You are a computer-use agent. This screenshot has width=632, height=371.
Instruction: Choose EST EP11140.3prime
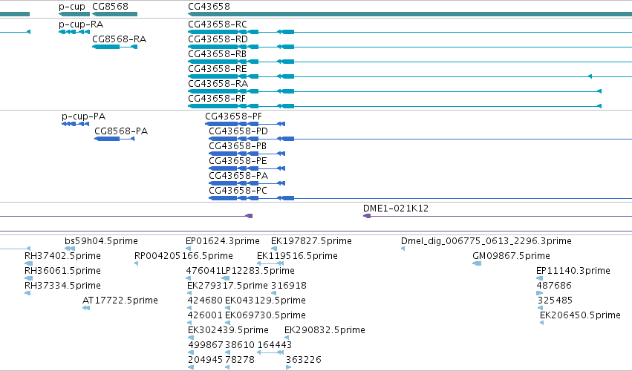tap(573, 271)
